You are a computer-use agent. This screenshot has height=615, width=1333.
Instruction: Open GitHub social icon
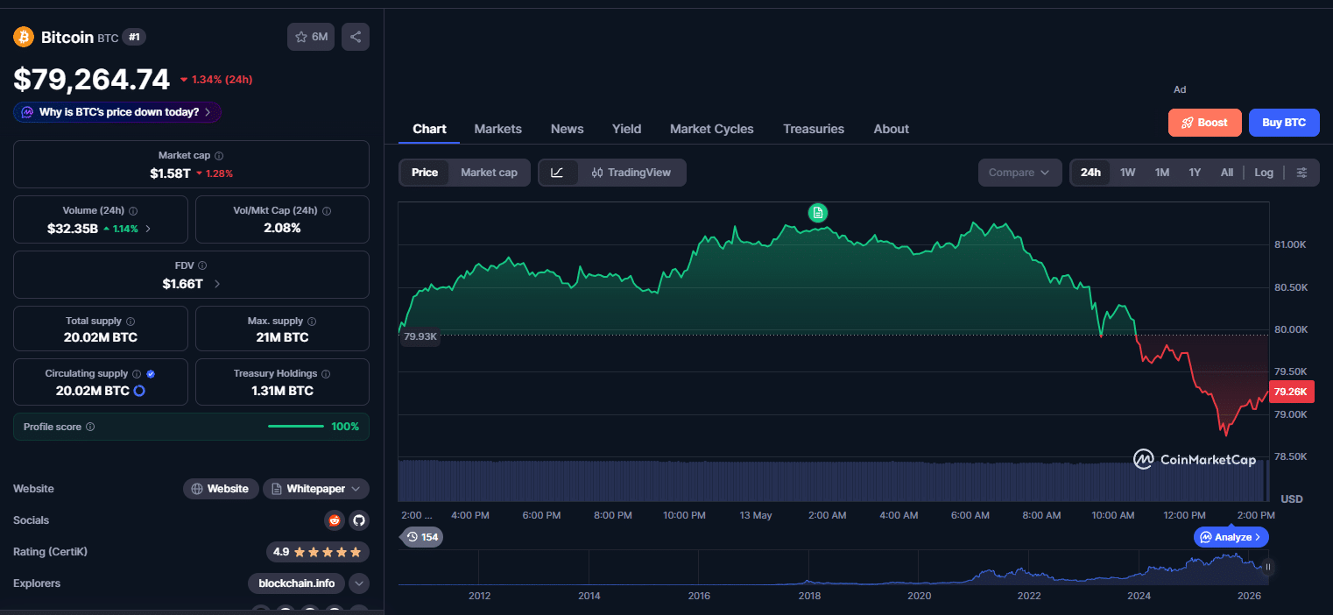pyautogui.click(x=358, y=520)
